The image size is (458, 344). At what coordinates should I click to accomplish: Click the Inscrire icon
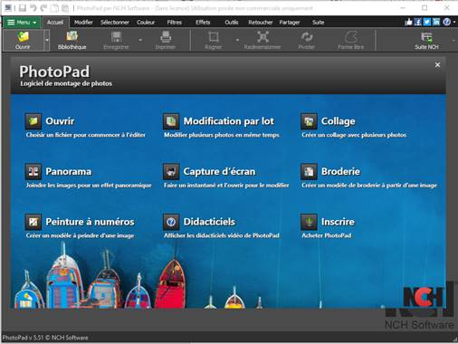pyautogui.click(x=309, y=222)
